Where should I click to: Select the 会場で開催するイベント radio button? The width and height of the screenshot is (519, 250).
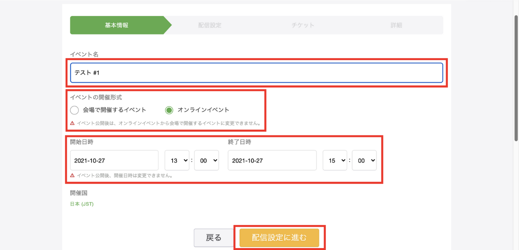(x=75, y=110)
